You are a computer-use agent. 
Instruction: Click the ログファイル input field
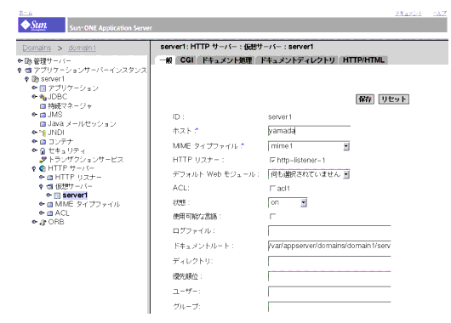click(329, 230)
